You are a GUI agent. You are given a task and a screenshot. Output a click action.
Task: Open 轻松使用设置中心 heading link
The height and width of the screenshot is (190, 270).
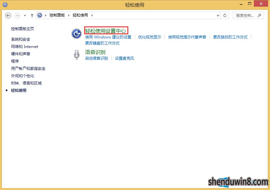pos(105,31)
